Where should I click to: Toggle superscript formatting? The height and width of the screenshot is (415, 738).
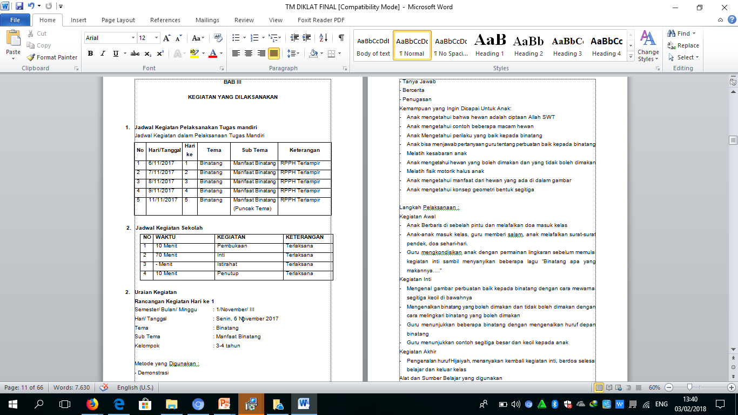[160, 53]
